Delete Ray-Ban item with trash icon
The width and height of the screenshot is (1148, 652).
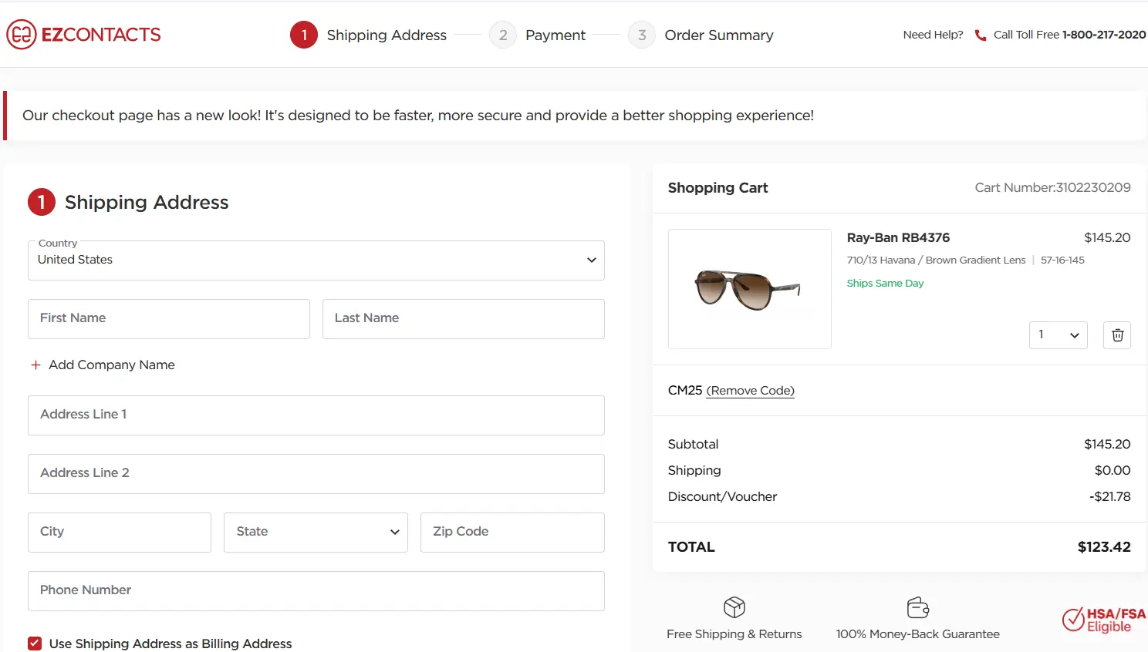click(x=1117, y=335)
